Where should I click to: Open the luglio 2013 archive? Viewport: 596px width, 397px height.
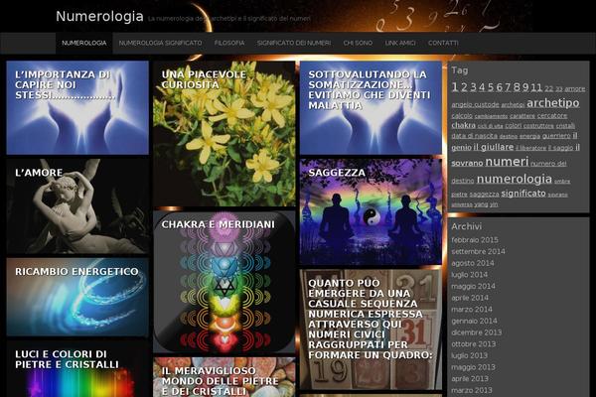tap(470, 355)
